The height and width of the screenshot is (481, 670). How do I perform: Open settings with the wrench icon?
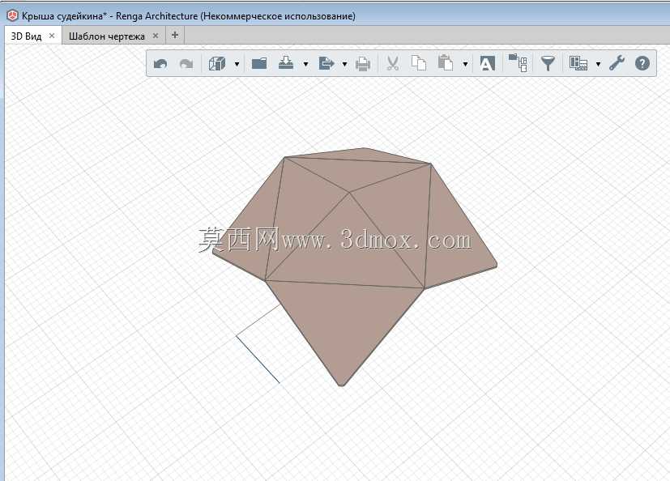617,63
